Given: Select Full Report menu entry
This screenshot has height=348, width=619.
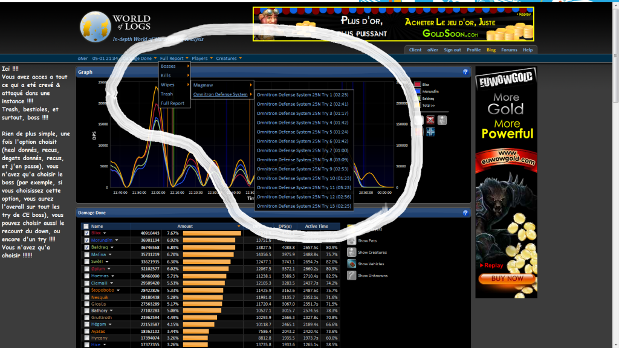Looking at the screenshot, I should pos(175,103).
